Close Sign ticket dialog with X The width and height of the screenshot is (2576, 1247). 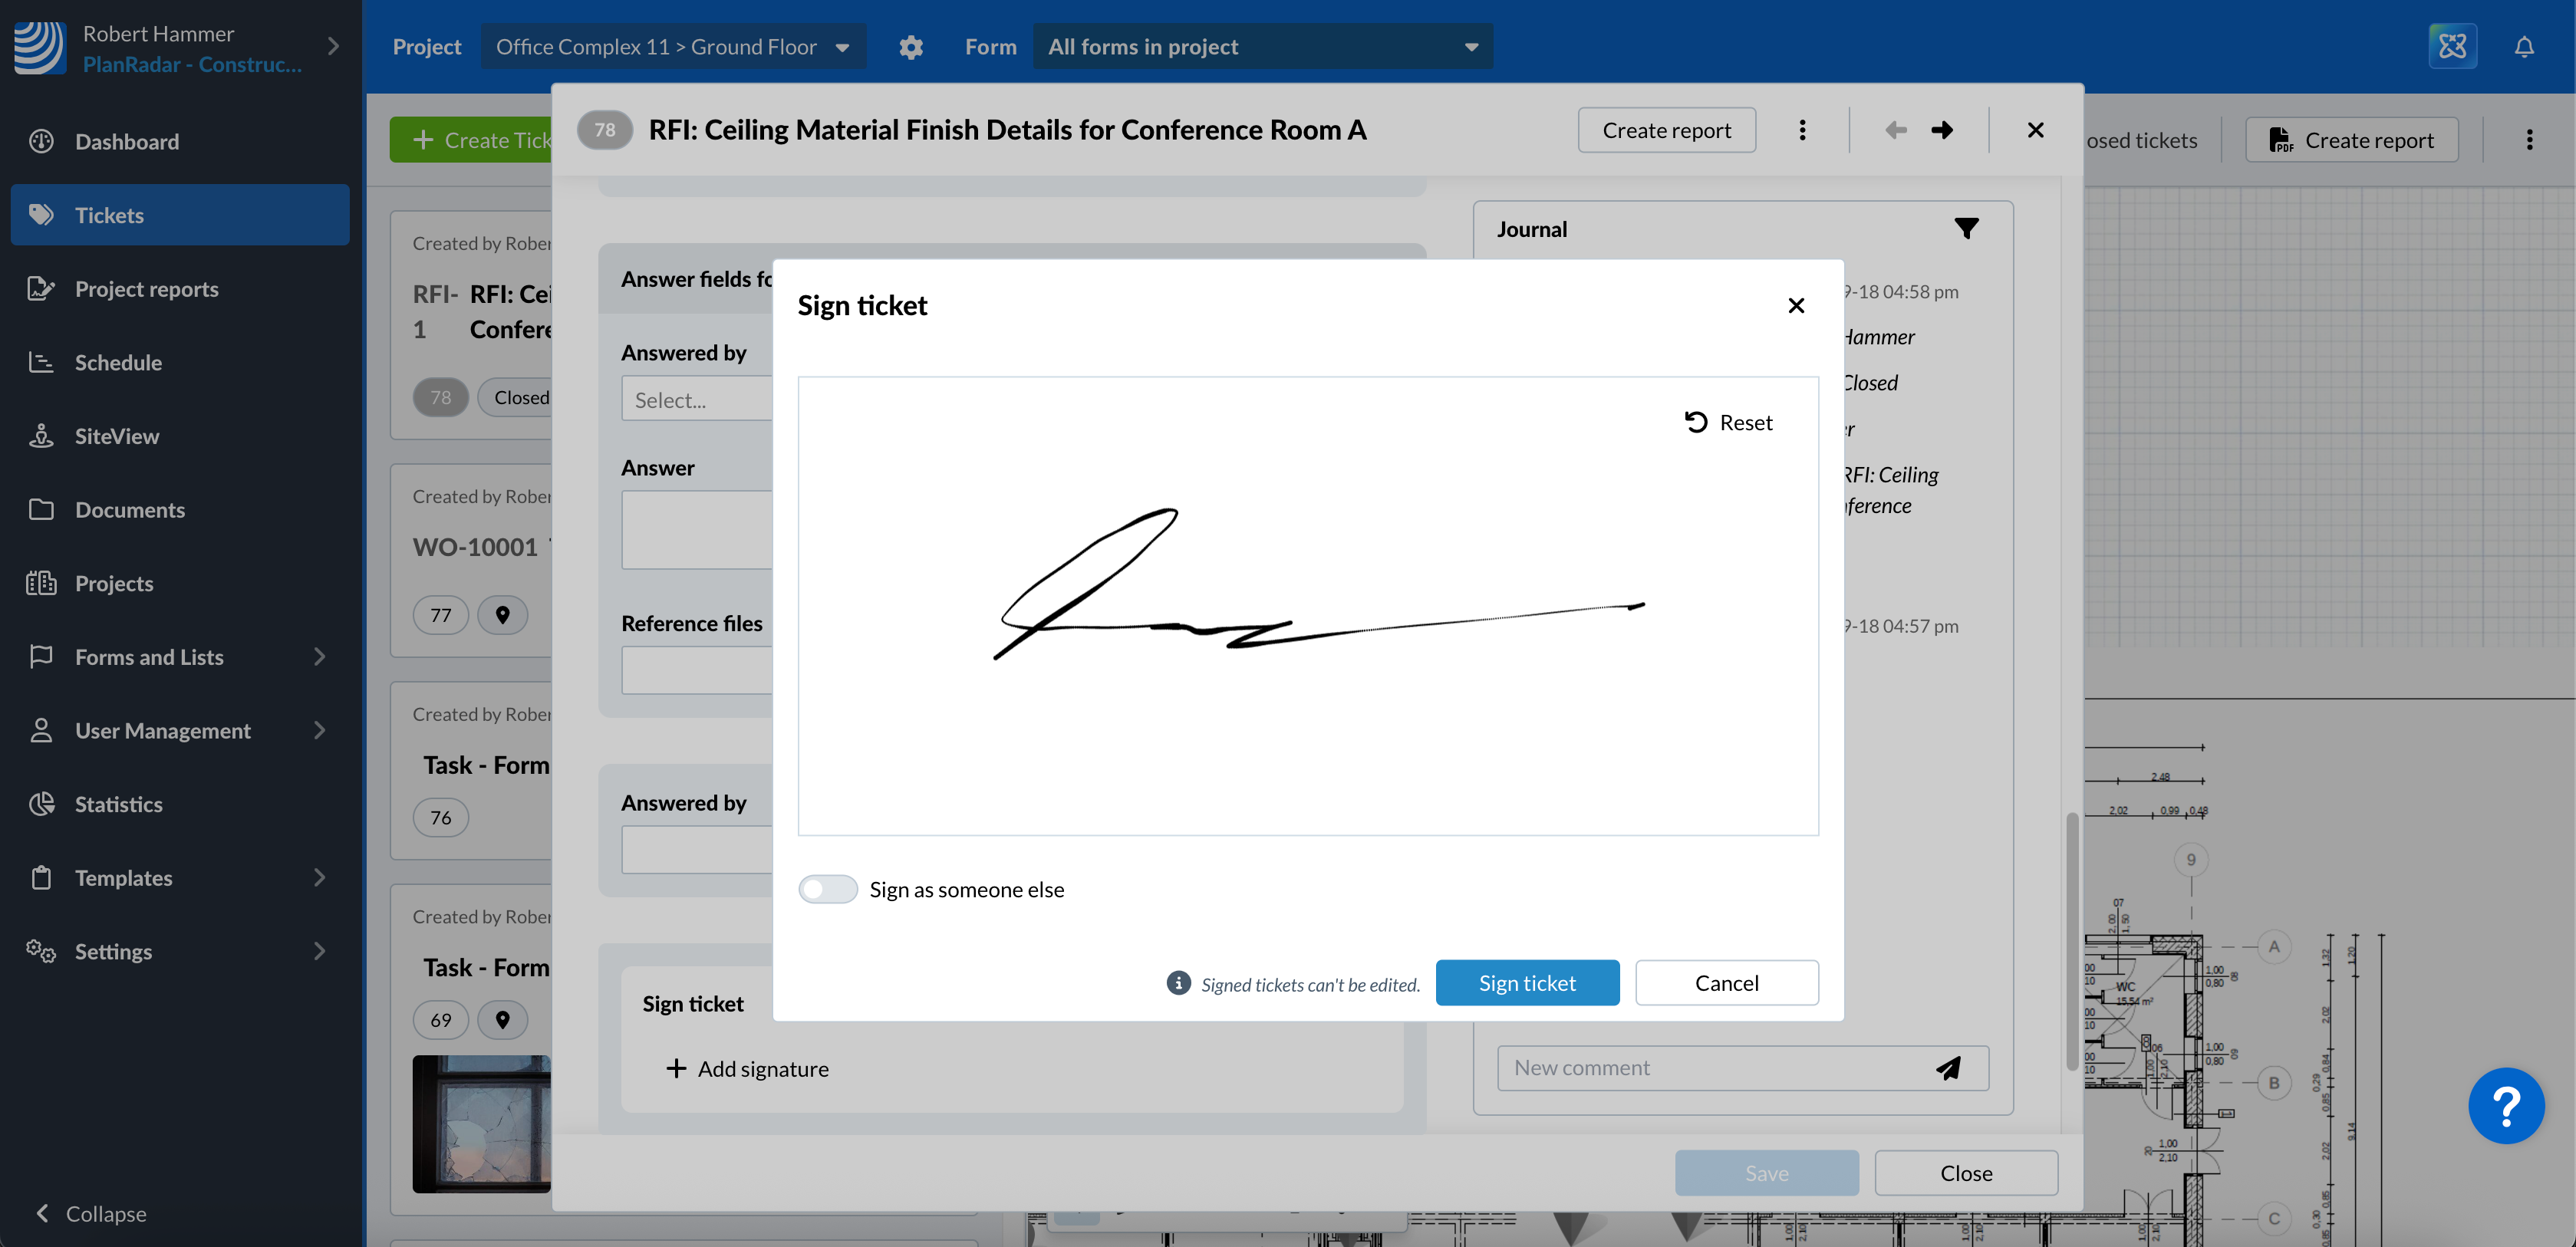coord(1796,305)
